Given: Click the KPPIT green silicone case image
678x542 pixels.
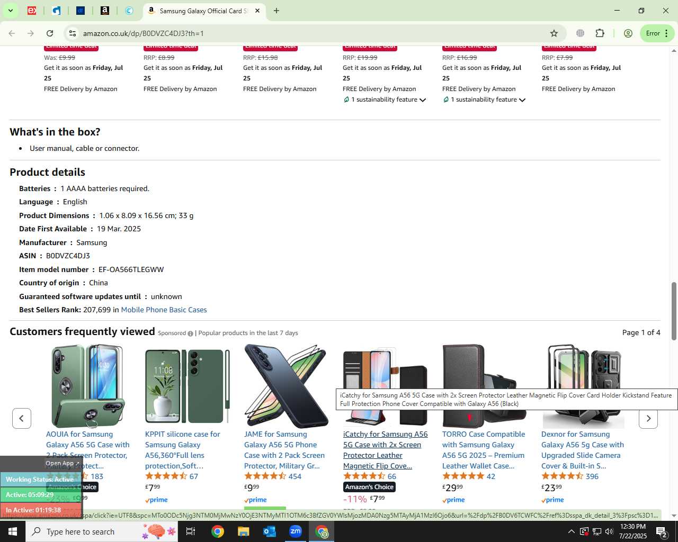Looking at the screenshot, I should point(187,386).
